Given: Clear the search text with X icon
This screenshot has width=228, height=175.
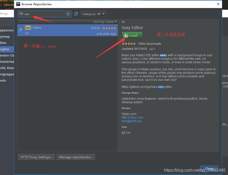Looking at the screenshot, I should click(x=68, y=14).
